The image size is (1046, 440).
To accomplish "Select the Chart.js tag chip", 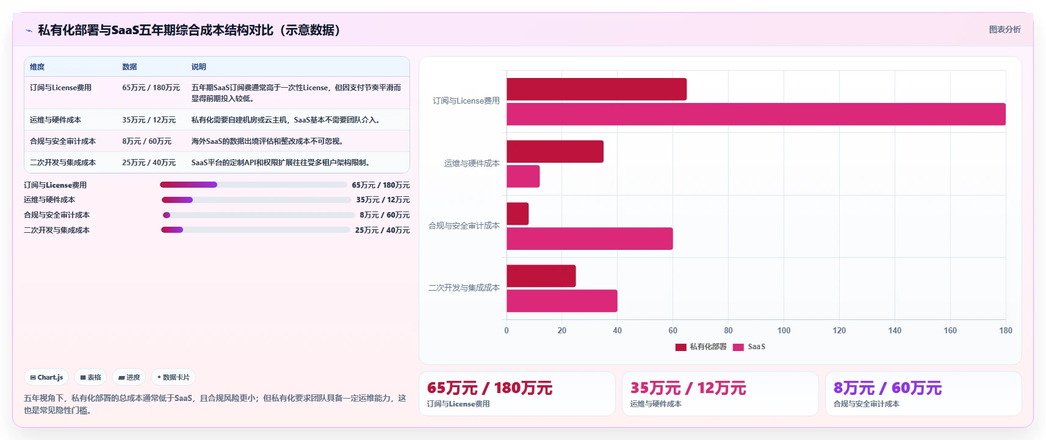I will tap(47, 377).
